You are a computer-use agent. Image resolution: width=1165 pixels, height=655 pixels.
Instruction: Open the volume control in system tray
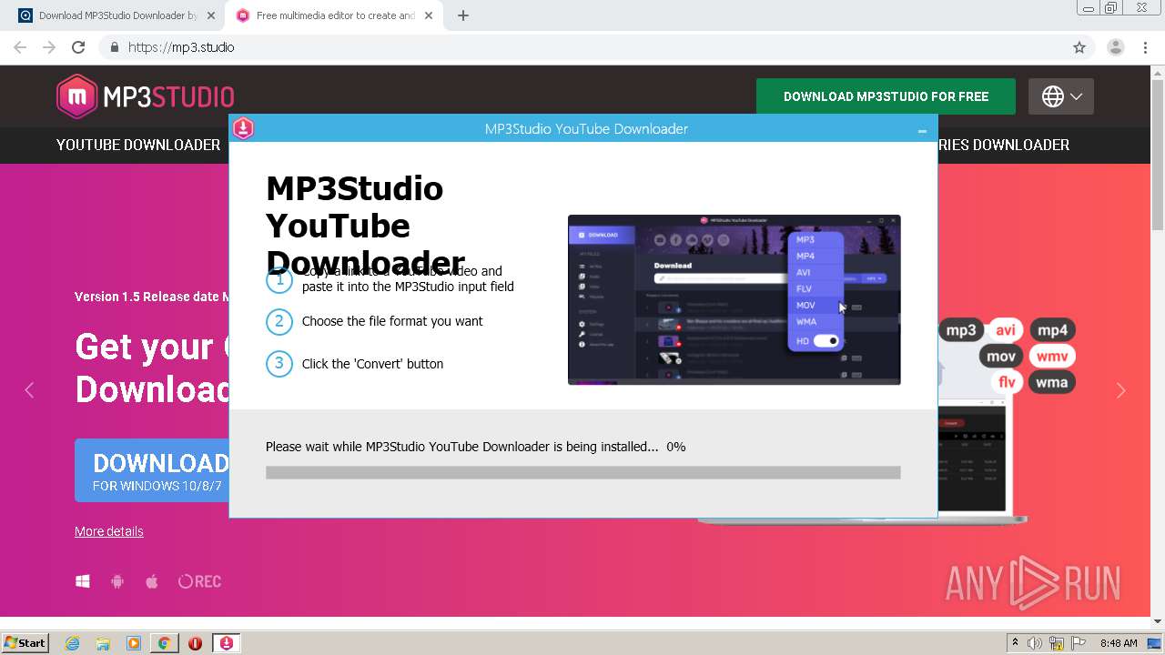click(1035, 643)
